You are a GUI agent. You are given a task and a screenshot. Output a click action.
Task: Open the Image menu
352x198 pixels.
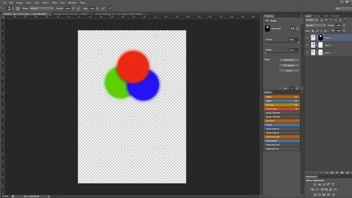19,3
